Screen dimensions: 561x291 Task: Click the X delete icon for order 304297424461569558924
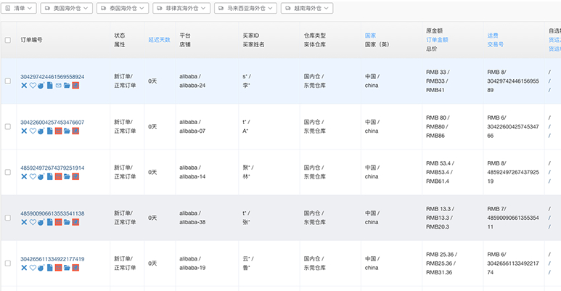click(x=24, y=86)
